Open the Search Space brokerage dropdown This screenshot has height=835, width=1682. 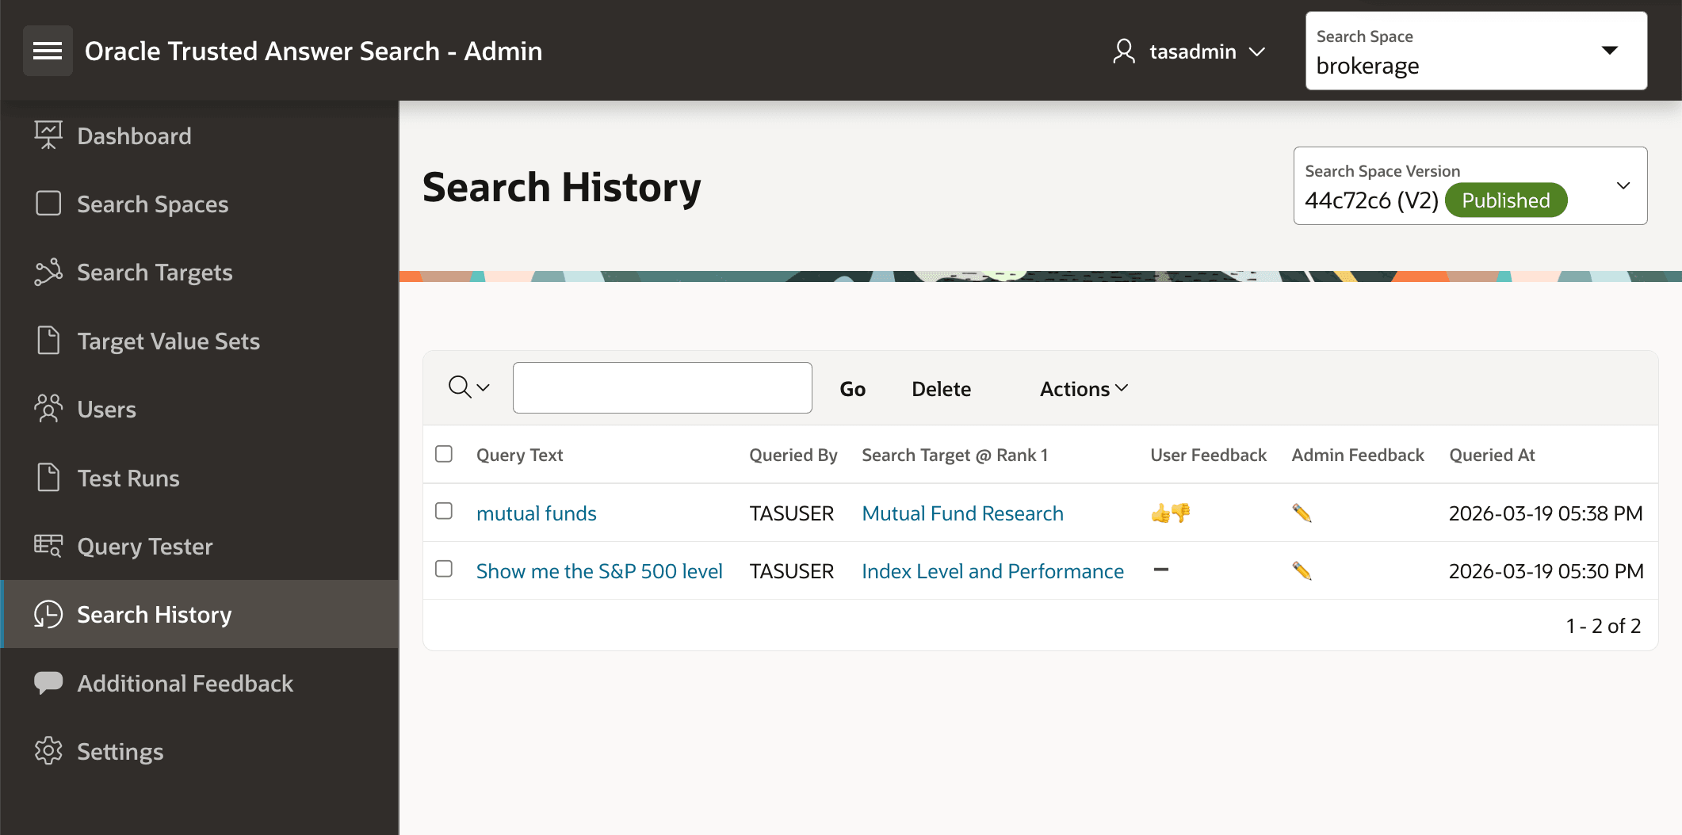[1610, 50]
